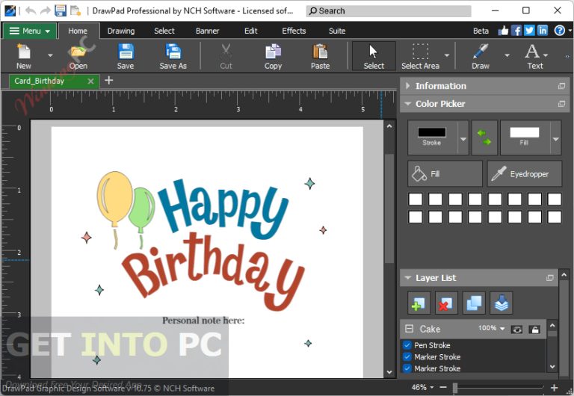
Task: Open the Stroke color dropdown arrow
Action: point(463,138)
